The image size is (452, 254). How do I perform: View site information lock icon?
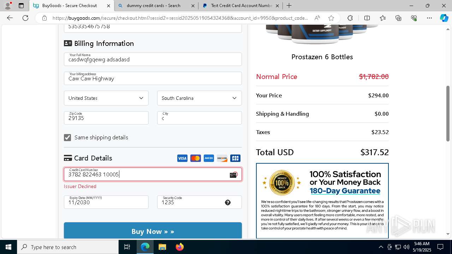(x=44, y=18)
